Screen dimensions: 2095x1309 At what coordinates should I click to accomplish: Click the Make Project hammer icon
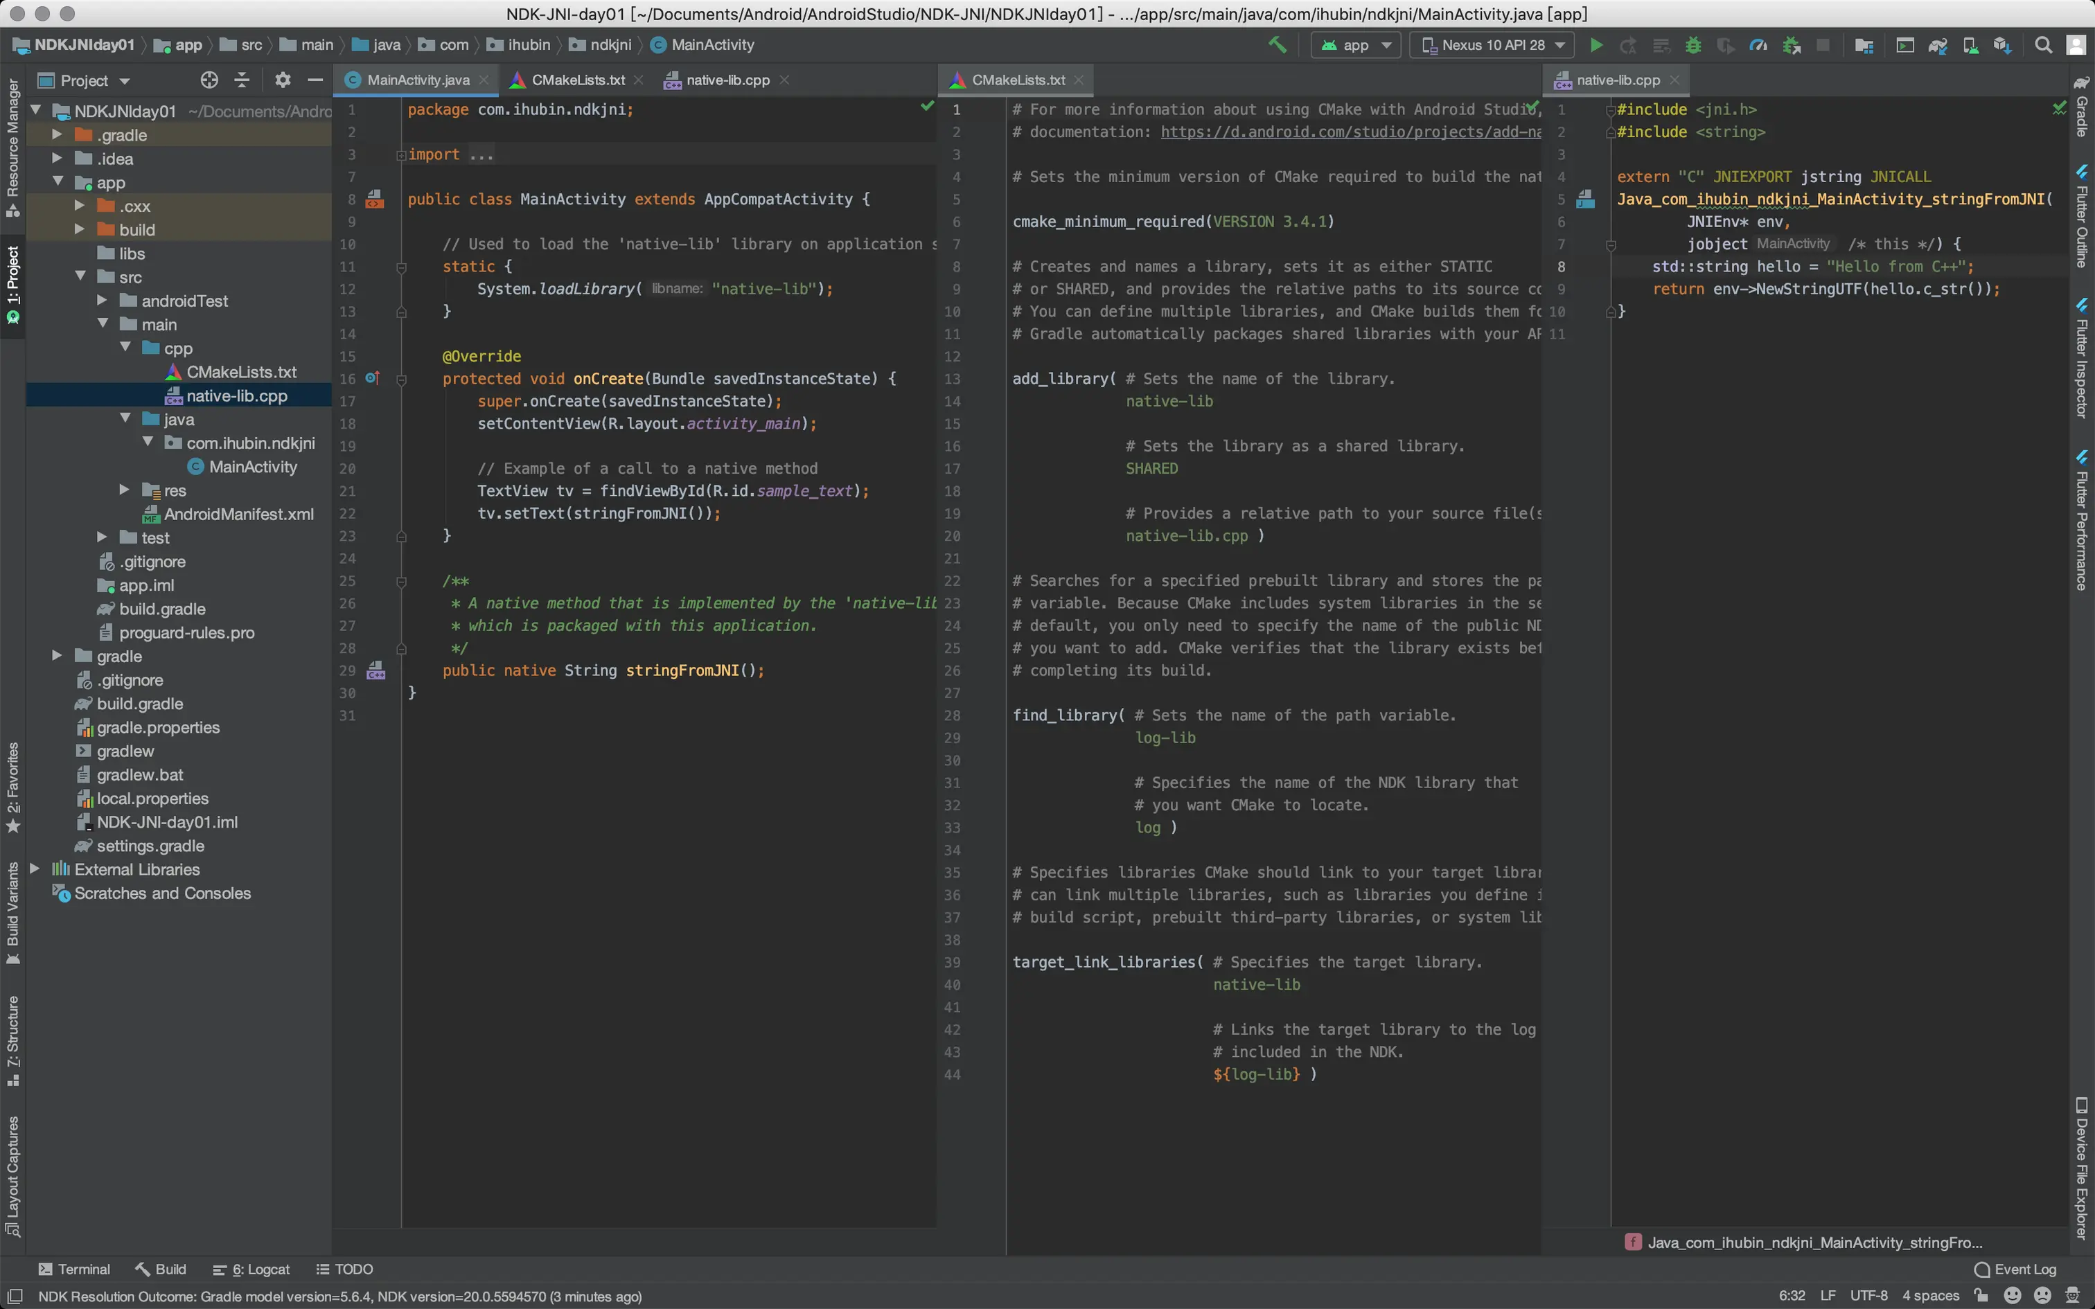[x=1277, y=45]
